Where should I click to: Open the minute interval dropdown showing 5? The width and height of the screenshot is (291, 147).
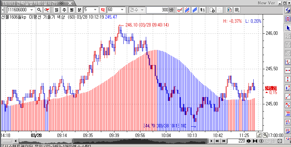click(95, 10)
